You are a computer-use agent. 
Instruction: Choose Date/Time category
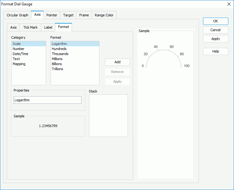point(29,54)
